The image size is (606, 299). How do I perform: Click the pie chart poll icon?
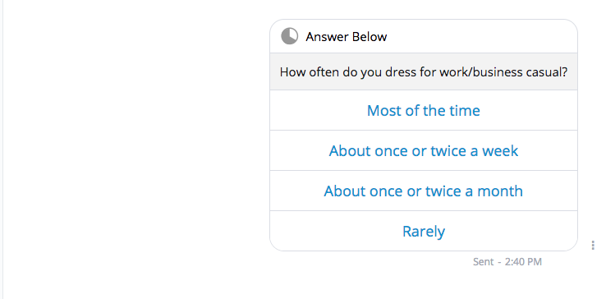click(290, 36)
